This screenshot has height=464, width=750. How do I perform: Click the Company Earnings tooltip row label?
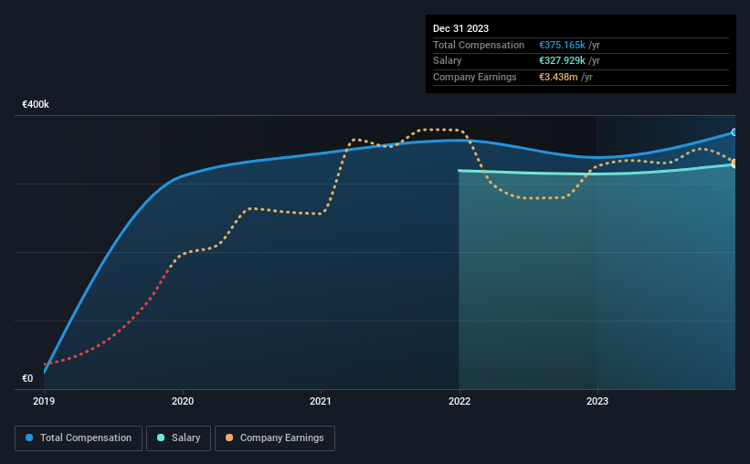point(474,77)
